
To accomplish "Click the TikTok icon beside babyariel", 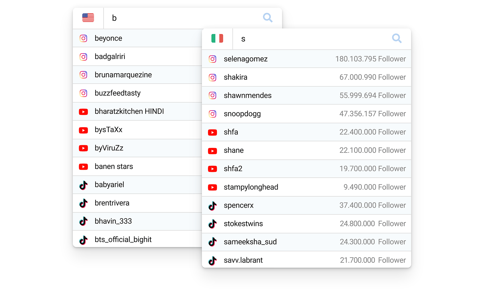I will point(83,185).
